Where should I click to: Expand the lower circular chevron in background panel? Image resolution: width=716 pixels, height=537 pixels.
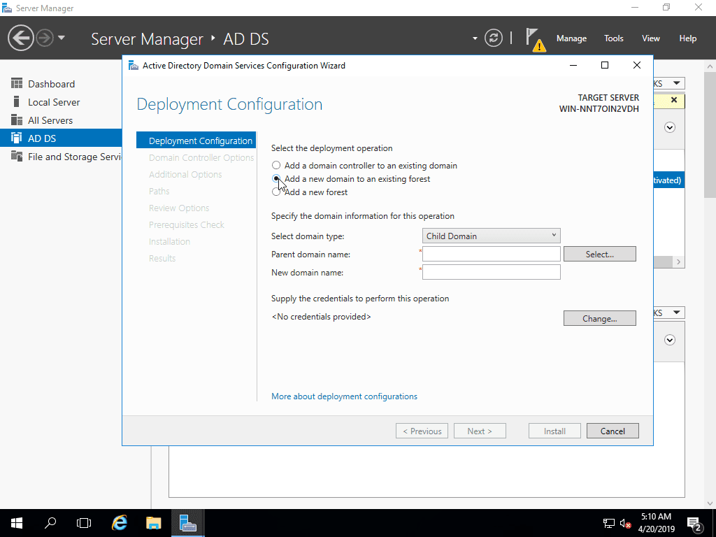(670, 340)
